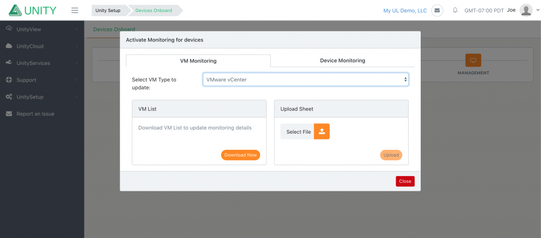Open the bell notifications icon
This screenshot has width=541, height=238.
click(455, 10)
